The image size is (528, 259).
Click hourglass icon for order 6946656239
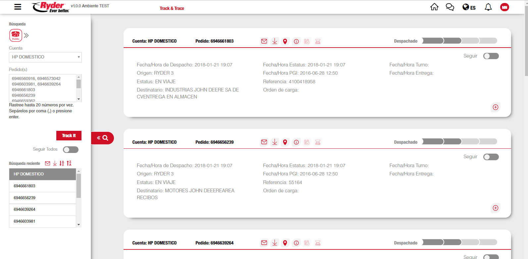coord(318,142)
